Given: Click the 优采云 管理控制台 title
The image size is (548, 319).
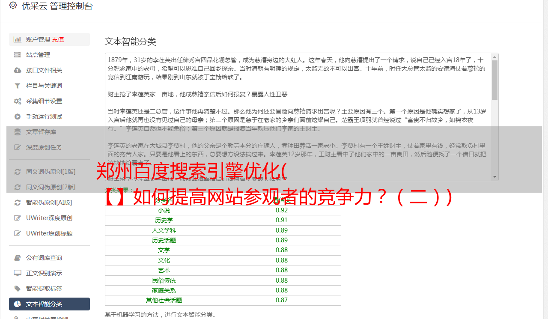Looking at the screenshot, I should [57, 6].
